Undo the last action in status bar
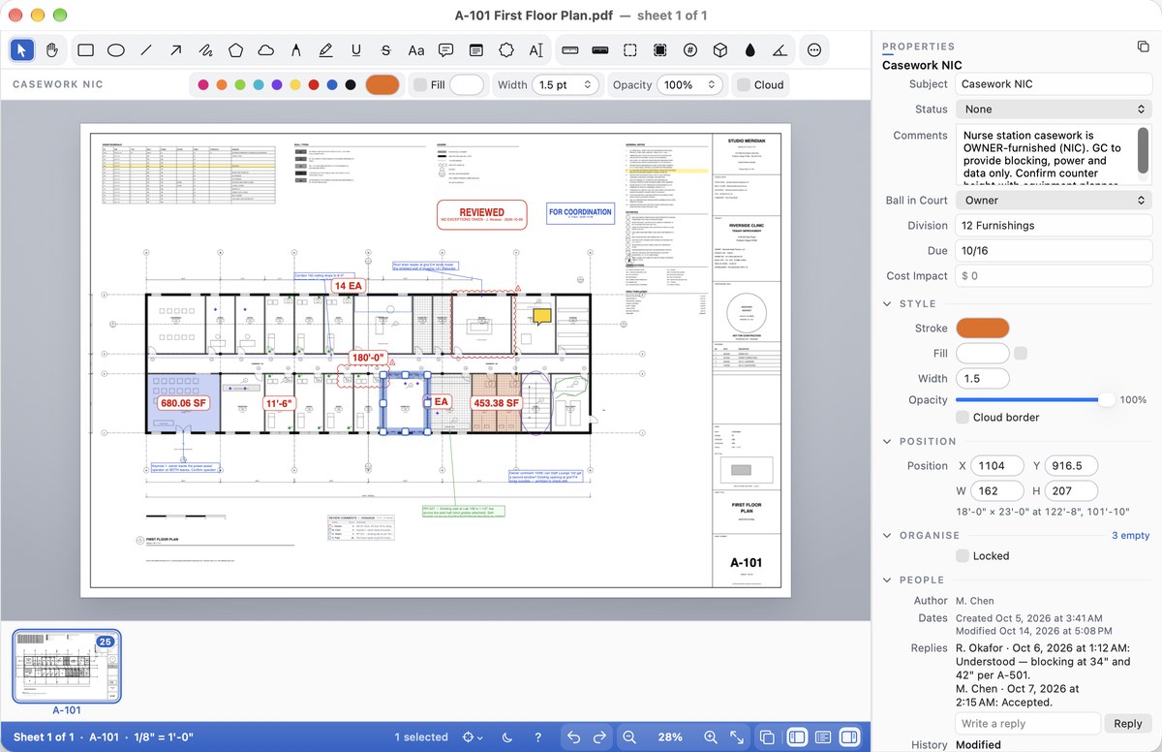The width and height of the screenshot is (1162, 752). click(x=573, y=737)
